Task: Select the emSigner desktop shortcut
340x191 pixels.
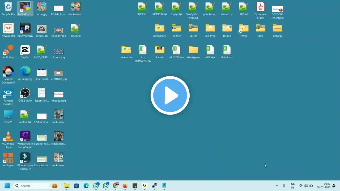Action: point(8,160)
